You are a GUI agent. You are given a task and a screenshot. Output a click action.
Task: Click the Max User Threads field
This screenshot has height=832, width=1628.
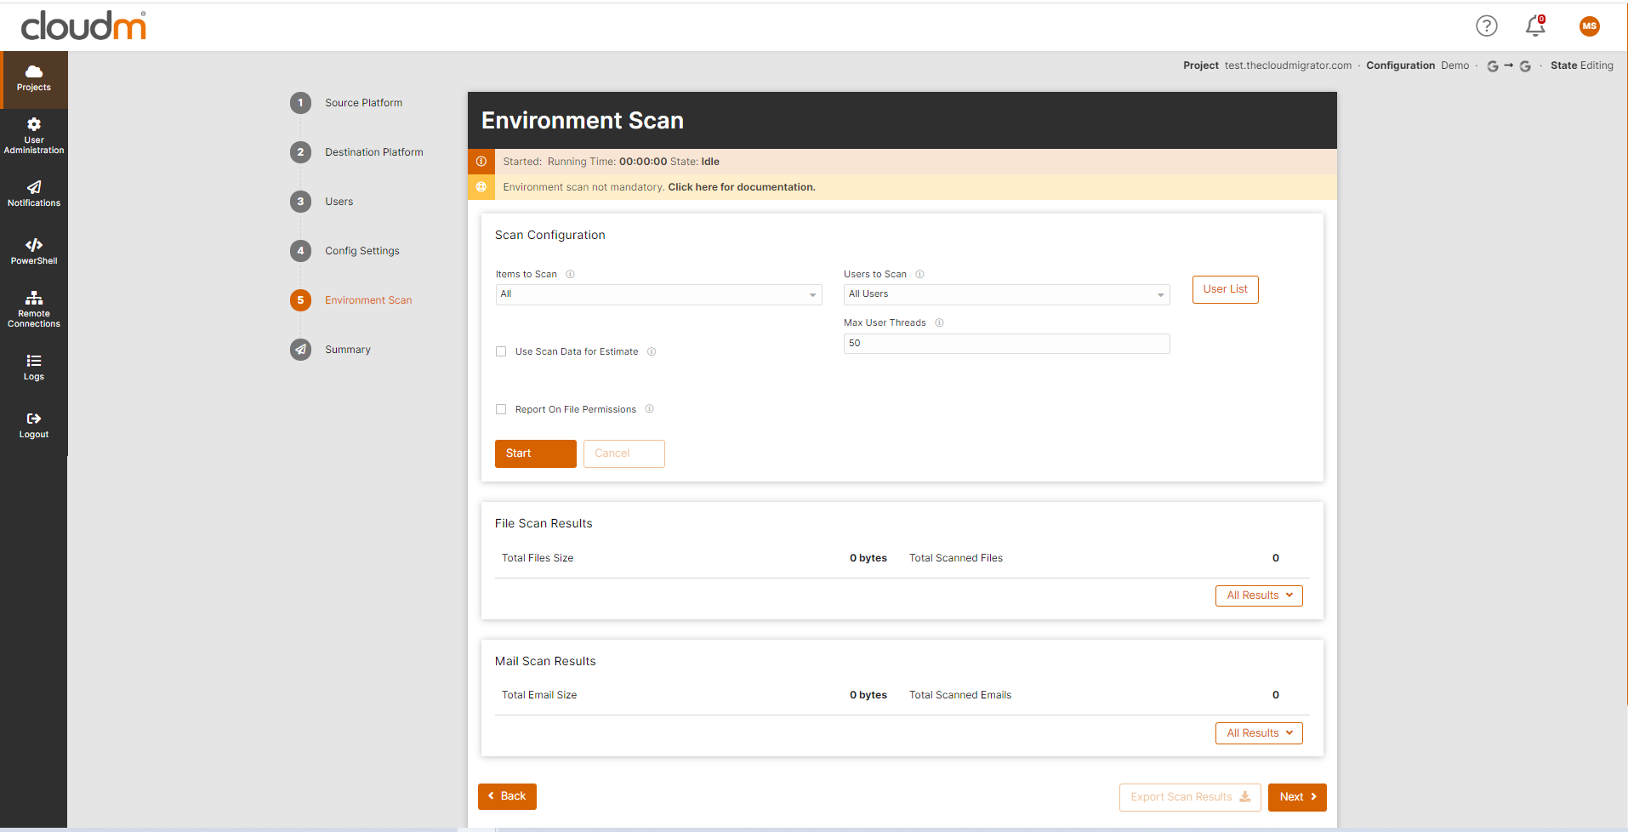click(1006, 344)
